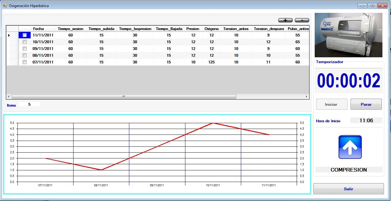391x201 pixels.
Task: Click the table's right scroll arrow
Action: [x=306, y=97]
